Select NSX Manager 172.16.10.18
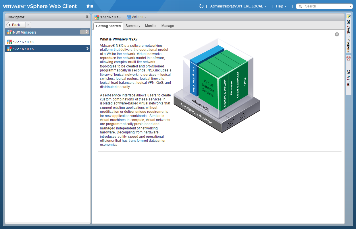 click(x=23, y=42)
